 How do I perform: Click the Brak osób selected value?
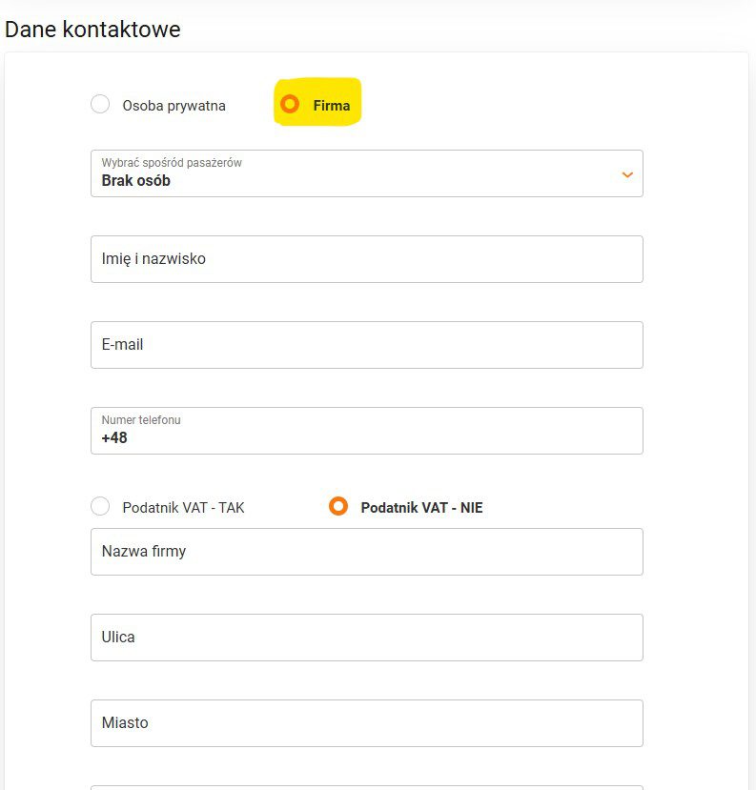[x=136, y=181]
